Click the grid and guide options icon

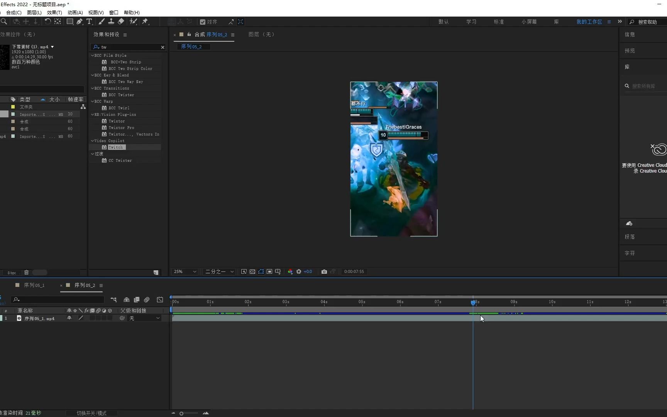click(278, 272)
